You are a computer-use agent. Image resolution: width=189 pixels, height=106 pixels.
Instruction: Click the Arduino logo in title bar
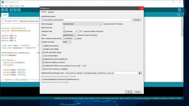(3, 2)
